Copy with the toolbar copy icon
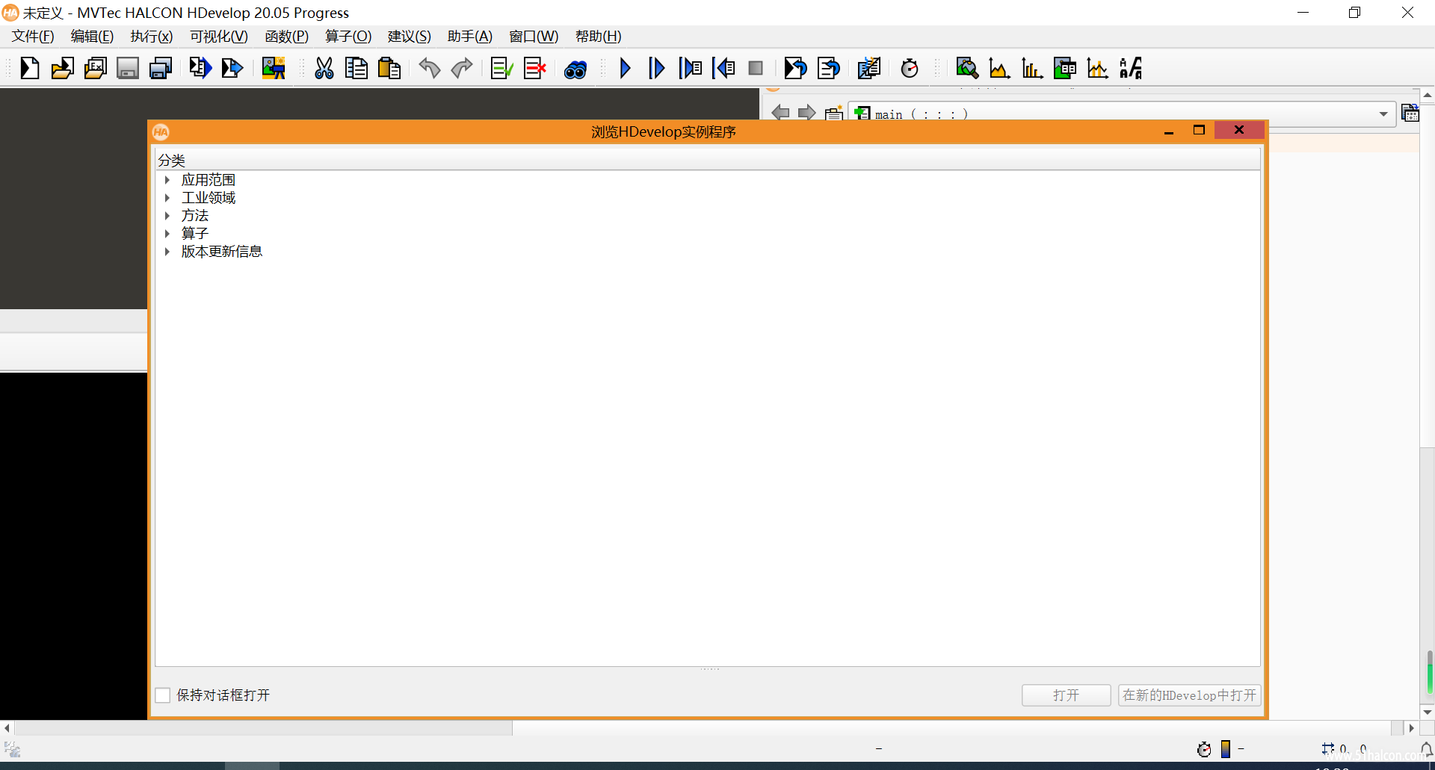This screenshot has width=1435, height=770. click(357, 69)
